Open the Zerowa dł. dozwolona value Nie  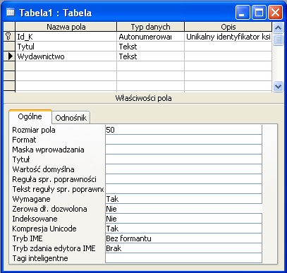pyautogui.click(x=183, y=209)
